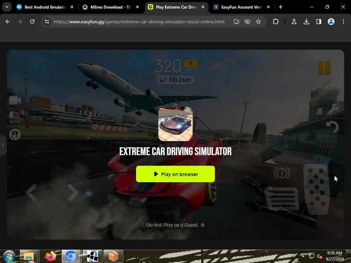Screen dimensions: 351x263
Task: Close the MEmu Download tab
Action: (x=137, y=7)
